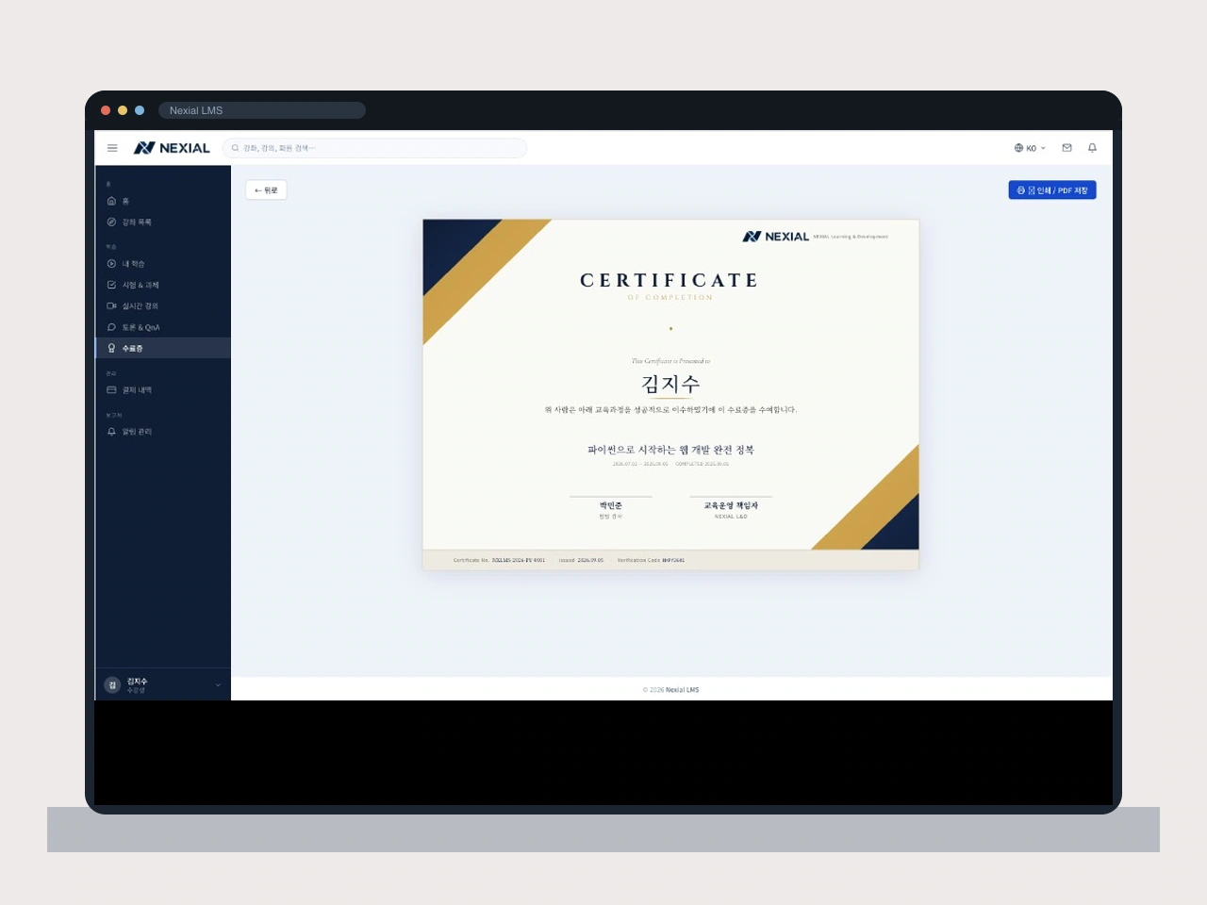The width and height of the screenshot is (1207, 905).
Task: Click the Nexial logo in the header
Action: (x=172, y=148)
